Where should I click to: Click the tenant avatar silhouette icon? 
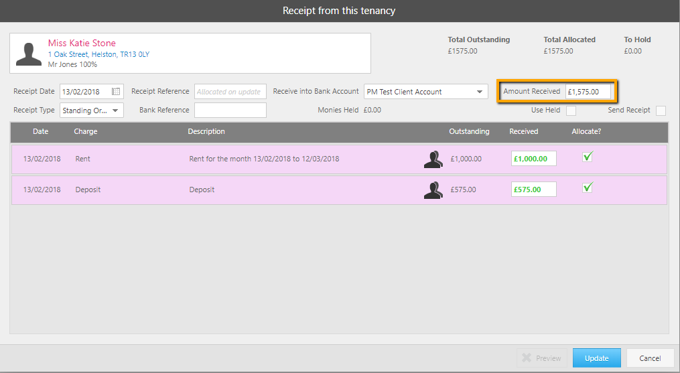29,54
